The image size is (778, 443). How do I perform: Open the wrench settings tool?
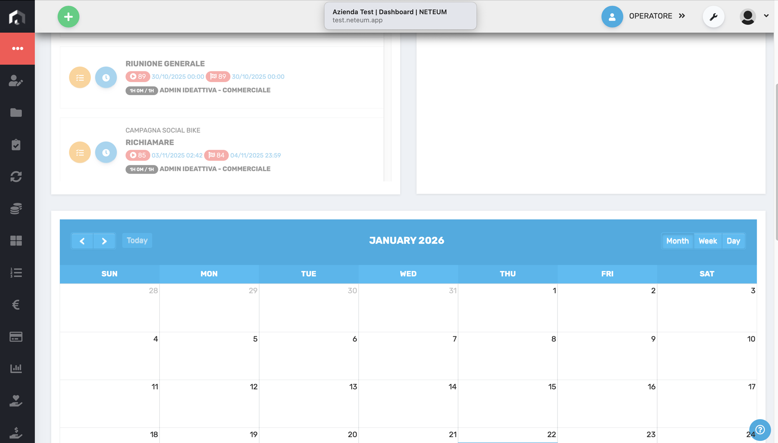[x=713, y=17]
